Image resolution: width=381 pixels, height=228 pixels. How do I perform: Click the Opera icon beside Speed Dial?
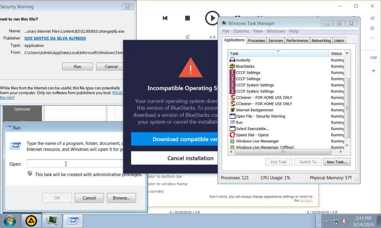[232, 135]
